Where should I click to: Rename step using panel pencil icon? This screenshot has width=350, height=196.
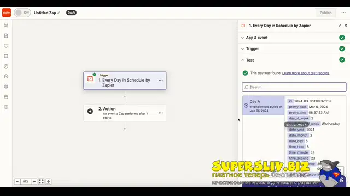pyautogui.click(x=340, y=26)
